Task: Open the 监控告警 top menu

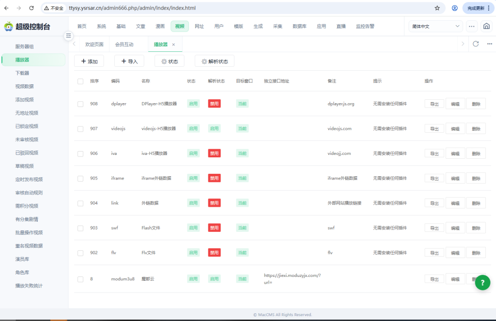Action: tap(365, 26)
